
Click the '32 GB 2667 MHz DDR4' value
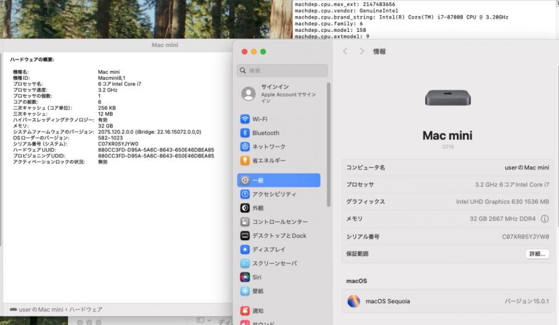coord(503,219)
